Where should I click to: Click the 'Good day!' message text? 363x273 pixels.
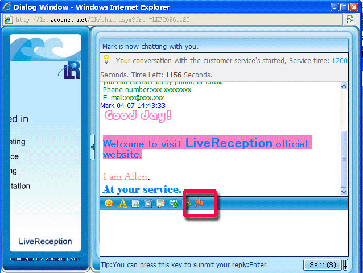(138, 115)
